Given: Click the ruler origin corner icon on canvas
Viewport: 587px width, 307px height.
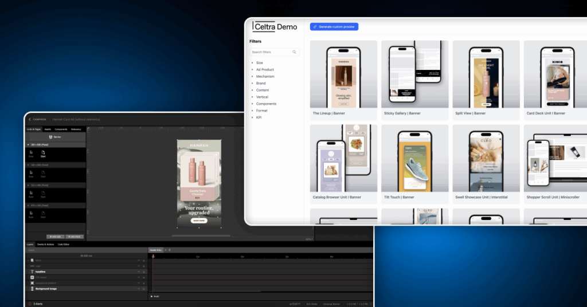Looking at the screenshot, I should pyautogui.click(x=89, y=129).
